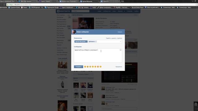Expand the recipient dropdown arrow
The image size is (198, 111).
(x=121, y=42)
